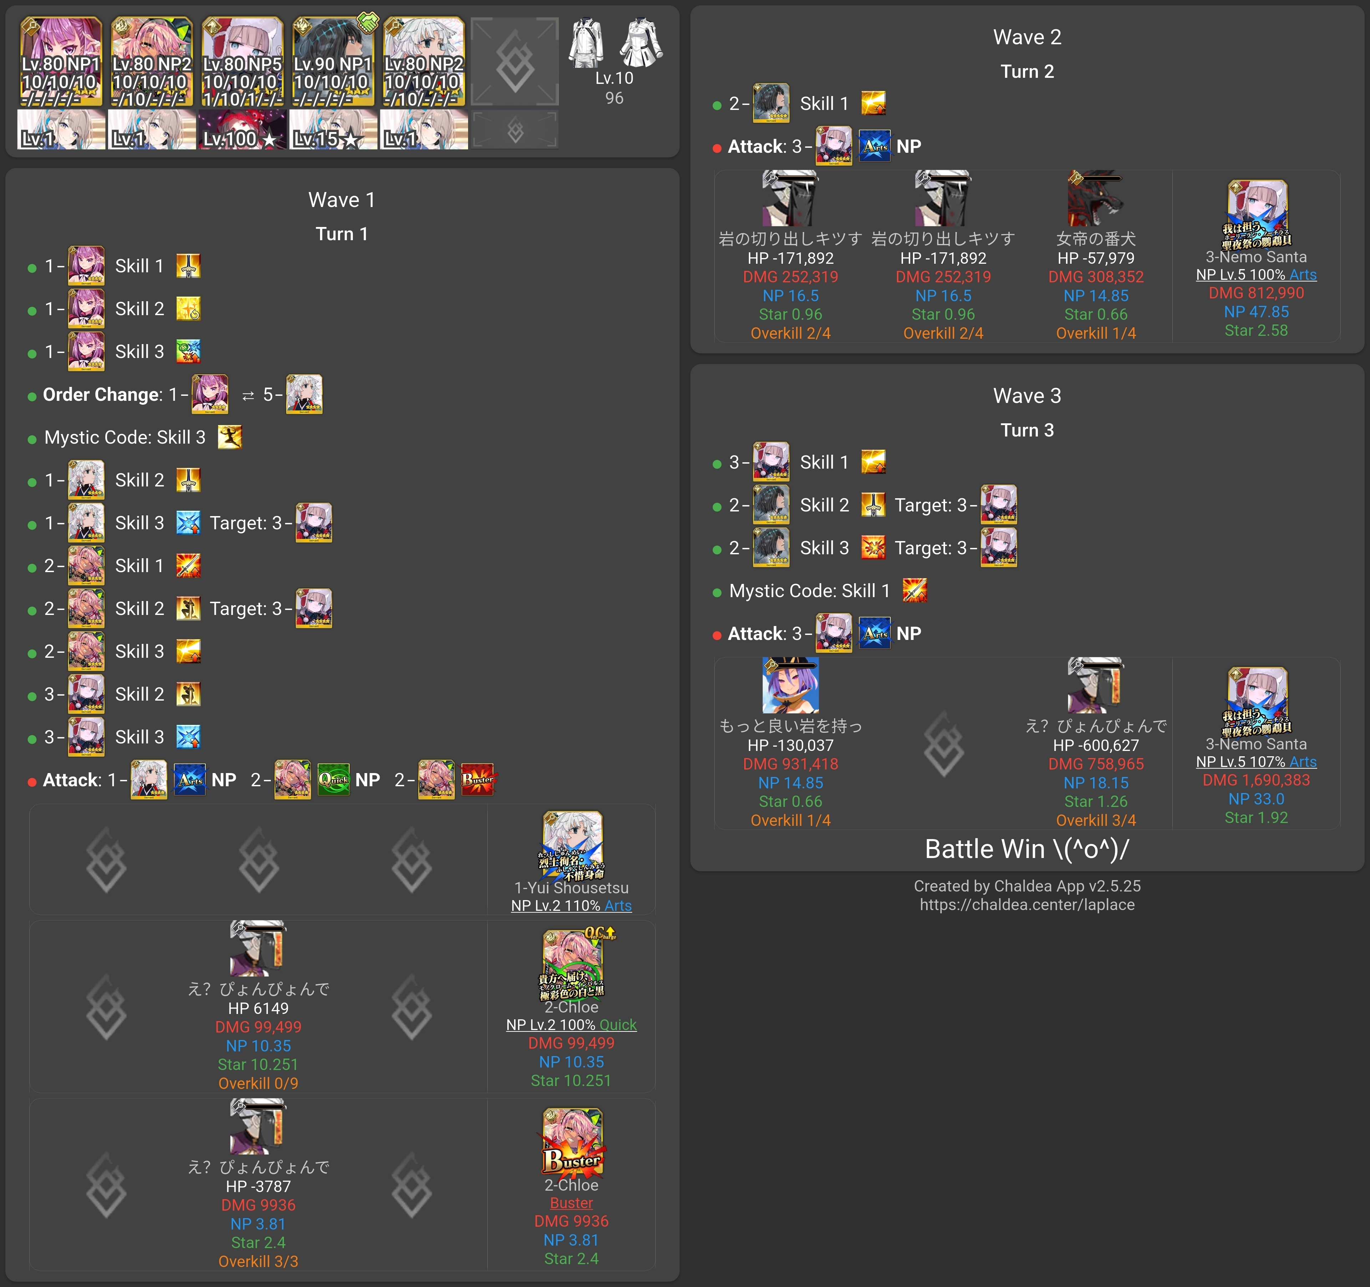Click Wave 2 Skill 1 NP charge icon
1370x1287 pixels.
coord(873,104)
